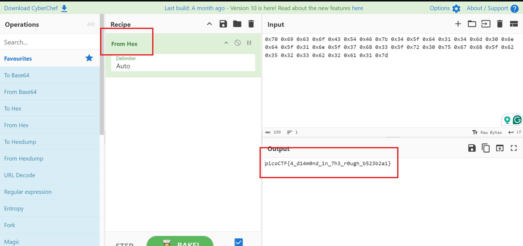Change the LF end-of-line sequence selector
Image resolution: width=523 pixels, height=246 pixels.
point(515,132)
